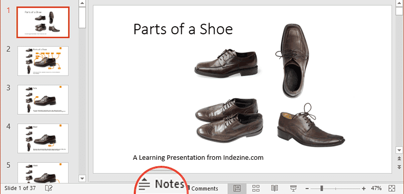
Task: Click the Indezine.com subtitle text
Action: point(198,157)
